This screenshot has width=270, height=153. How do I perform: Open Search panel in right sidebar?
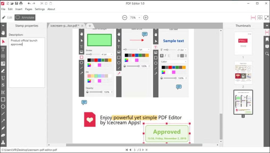click(267, 54)
